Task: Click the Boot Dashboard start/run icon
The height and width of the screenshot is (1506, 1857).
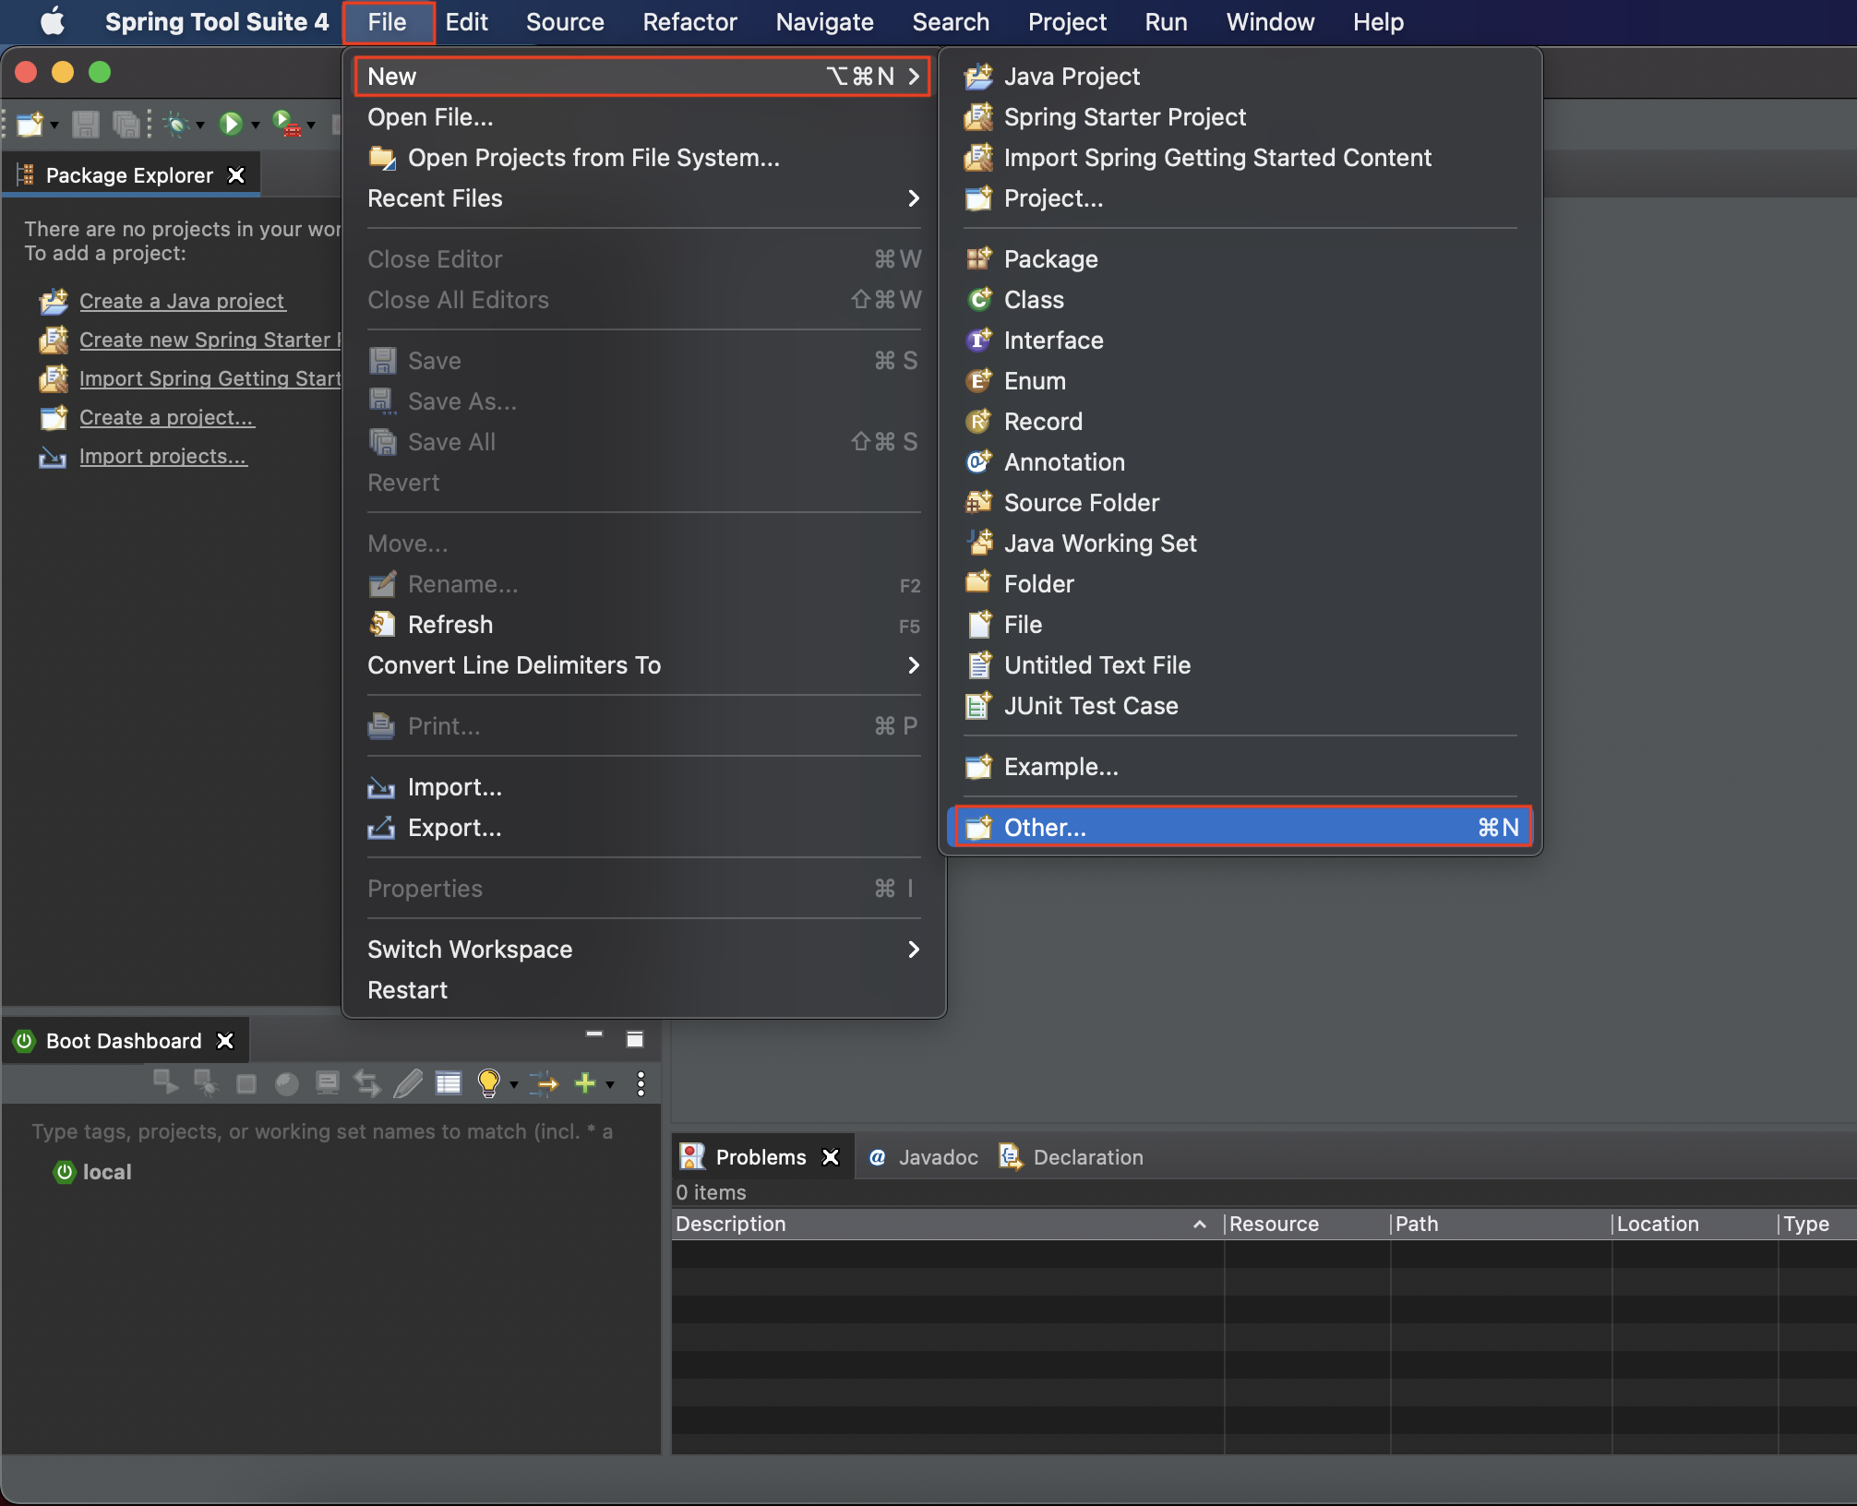Action: tap(166, 1082)
